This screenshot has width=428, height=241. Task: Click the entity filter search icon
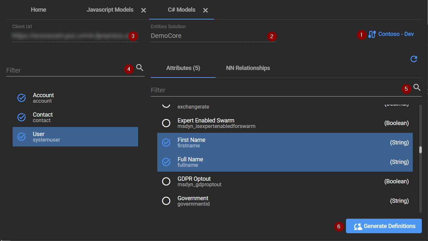(140, 68)
